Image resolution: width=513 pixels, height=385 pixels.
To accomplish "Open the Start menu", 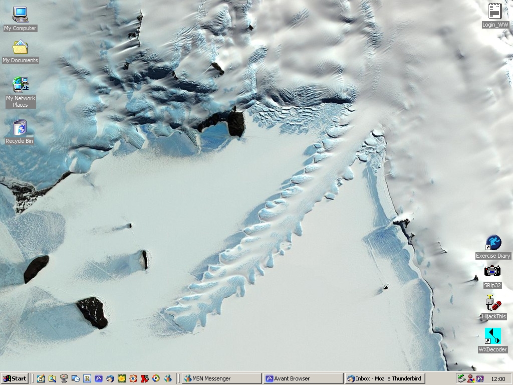I will pos(15,378).
